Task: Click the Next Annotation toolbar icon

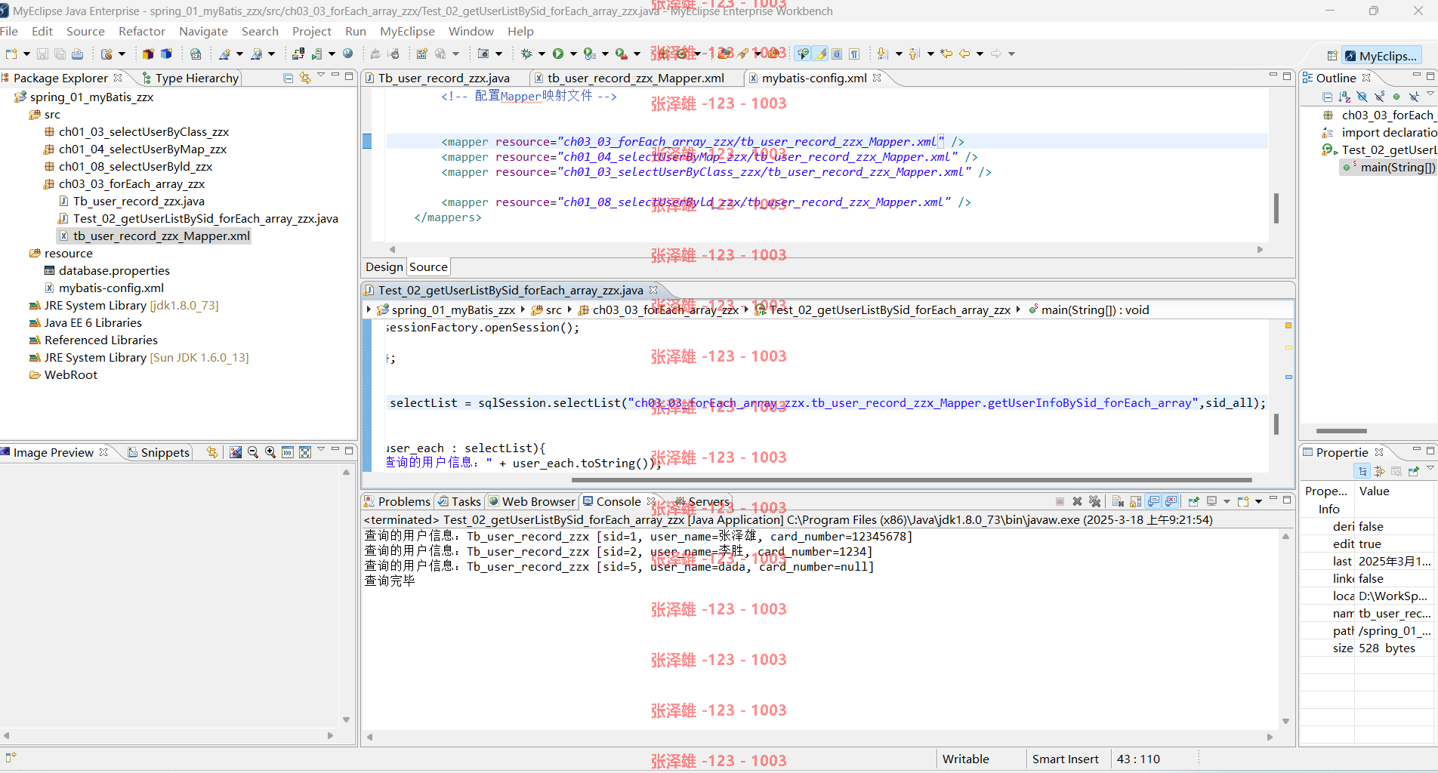Action: point(882,54)
